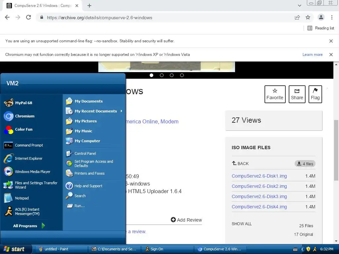Switch to CompuServe 2.6 Win... taskbar item

220,249
